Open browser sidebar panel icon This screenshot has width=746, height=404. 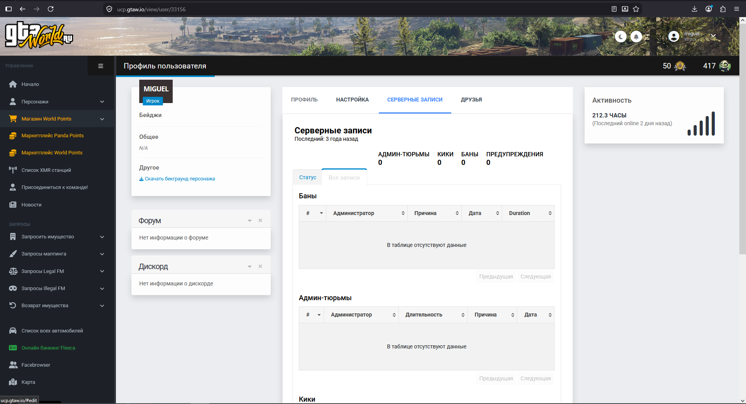(9, 9)
